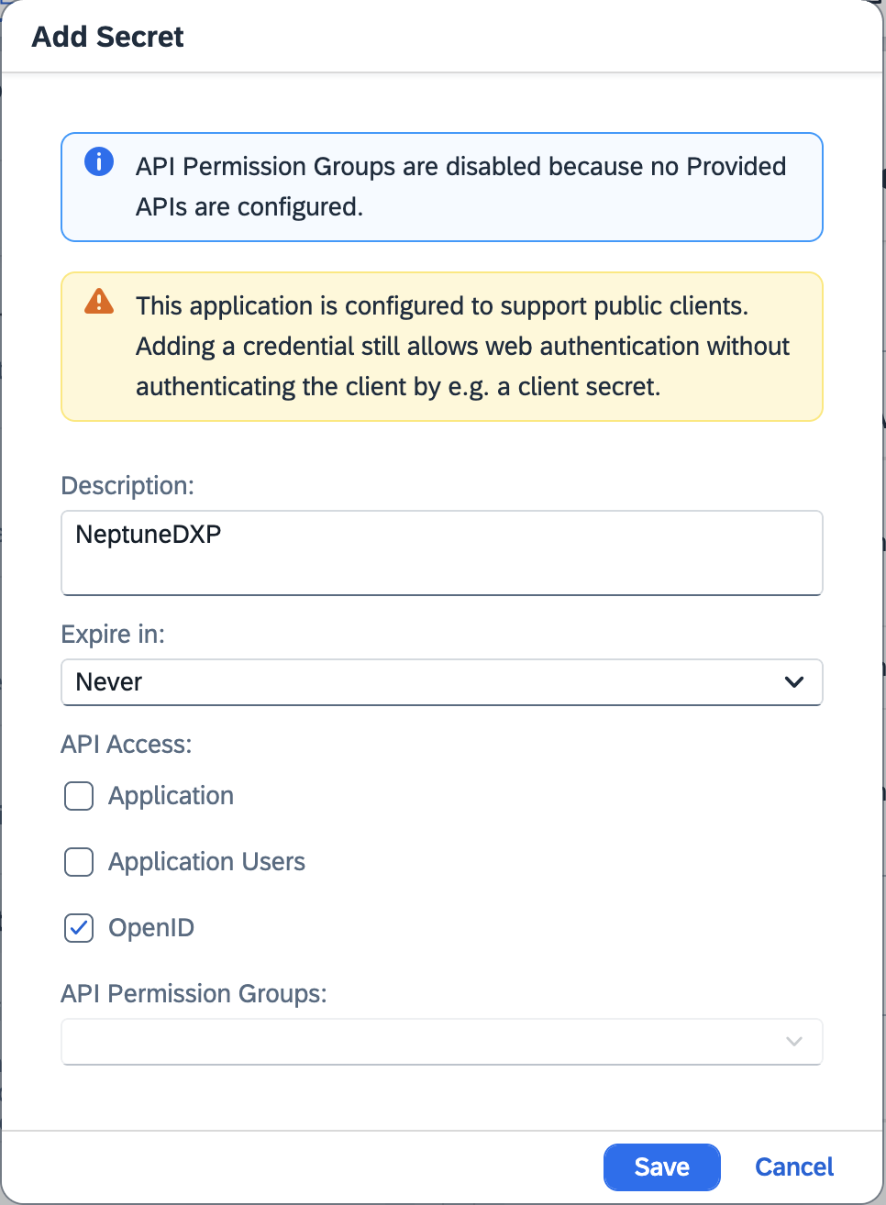The image size is (886, 1205).
Task: Click the blue info icon in the notification banner
Action: [98, 161]
